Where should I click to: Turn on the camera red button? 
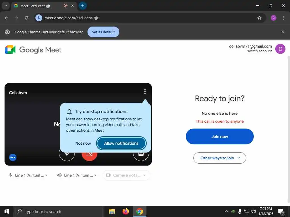click(x=89, y=153)
